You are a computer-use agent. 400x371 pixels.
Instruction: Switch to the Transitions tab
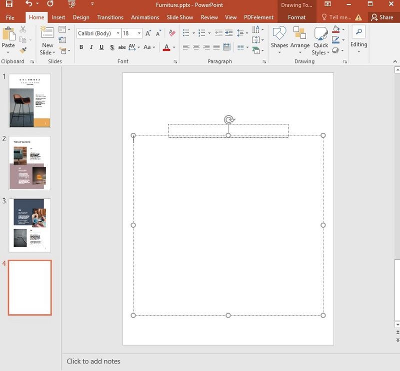click(110, 17)
